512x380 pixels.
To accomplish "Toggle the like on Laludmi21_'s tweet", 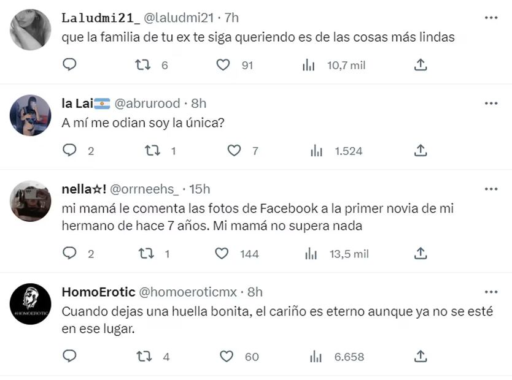I will point(223,64).
